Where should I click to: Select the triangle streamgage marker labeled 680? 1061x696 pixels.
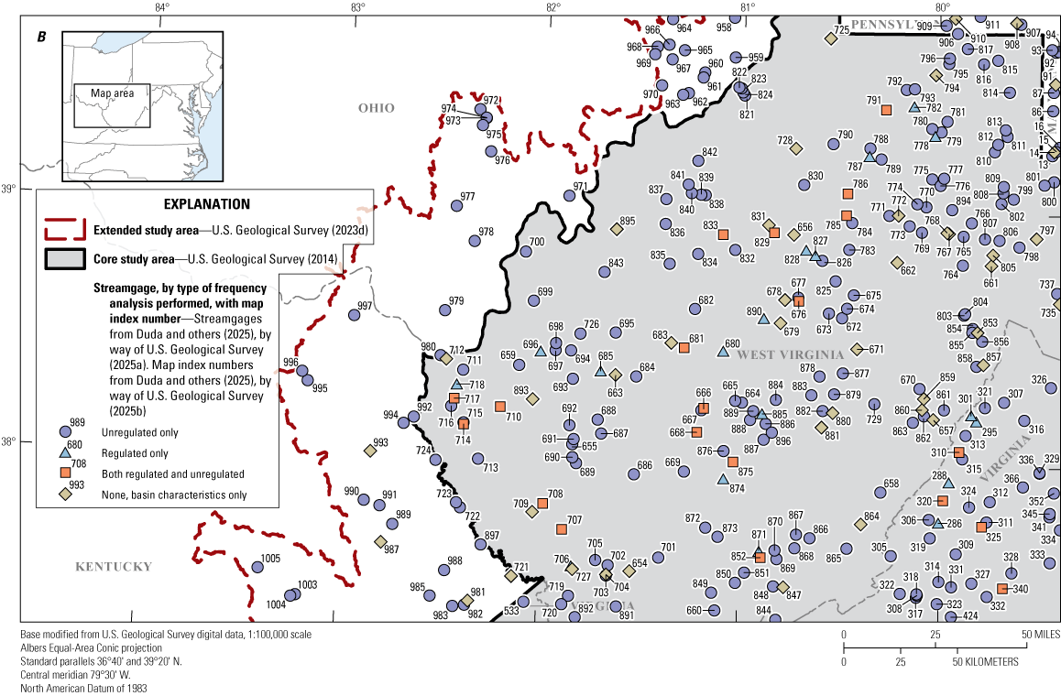[723, 351]
